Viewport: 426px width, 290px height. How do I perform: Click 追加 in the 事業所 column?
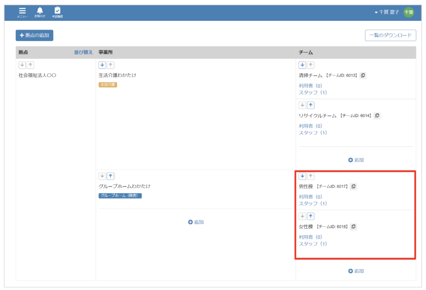pyautogui.click(x=196, y=222)
